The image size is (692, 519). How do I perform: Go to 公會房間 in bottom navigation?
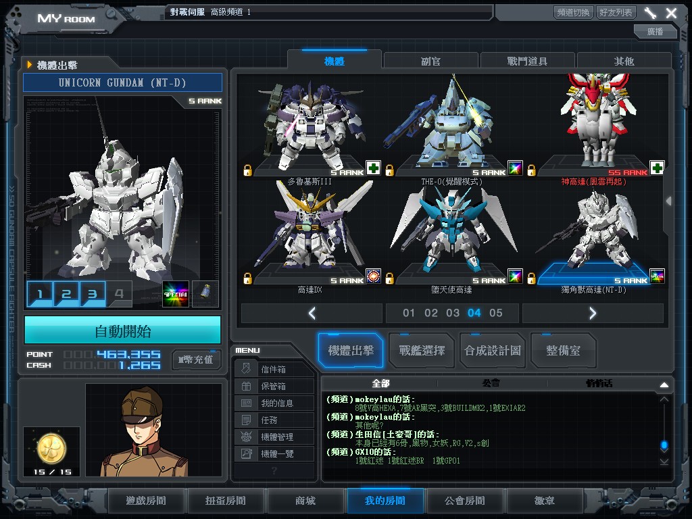[465, 501]
